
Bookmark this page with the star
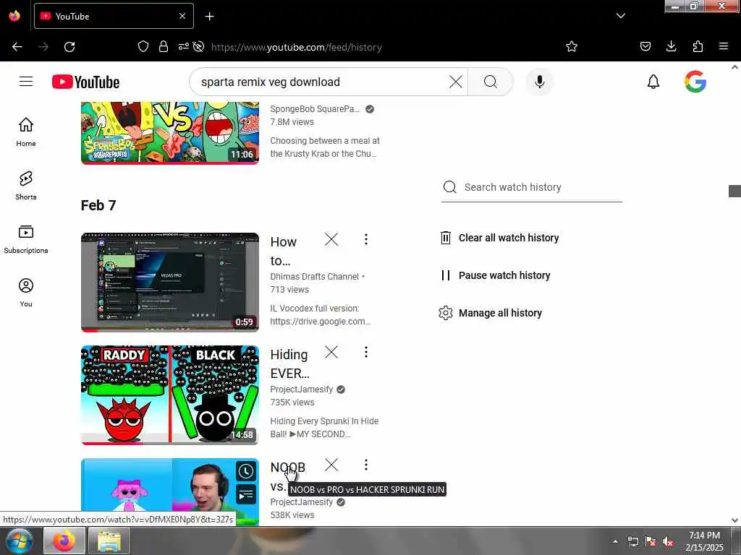[x=572, y=46]
